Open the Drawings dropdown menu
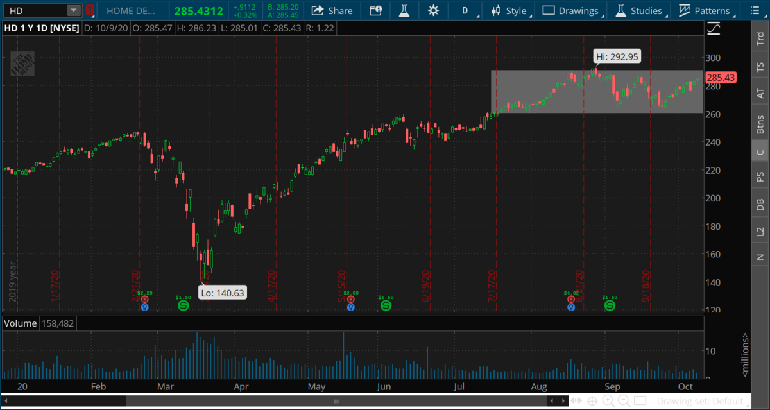The image size is (770, 410). (570, 10)
